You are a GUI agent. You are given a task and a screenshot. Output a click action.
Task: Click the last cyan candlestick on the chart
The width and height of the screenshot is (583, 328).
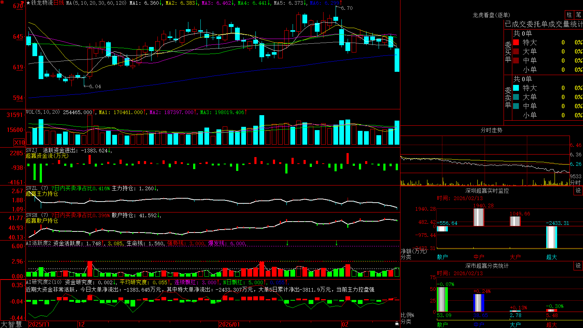[x=397, y=60]
